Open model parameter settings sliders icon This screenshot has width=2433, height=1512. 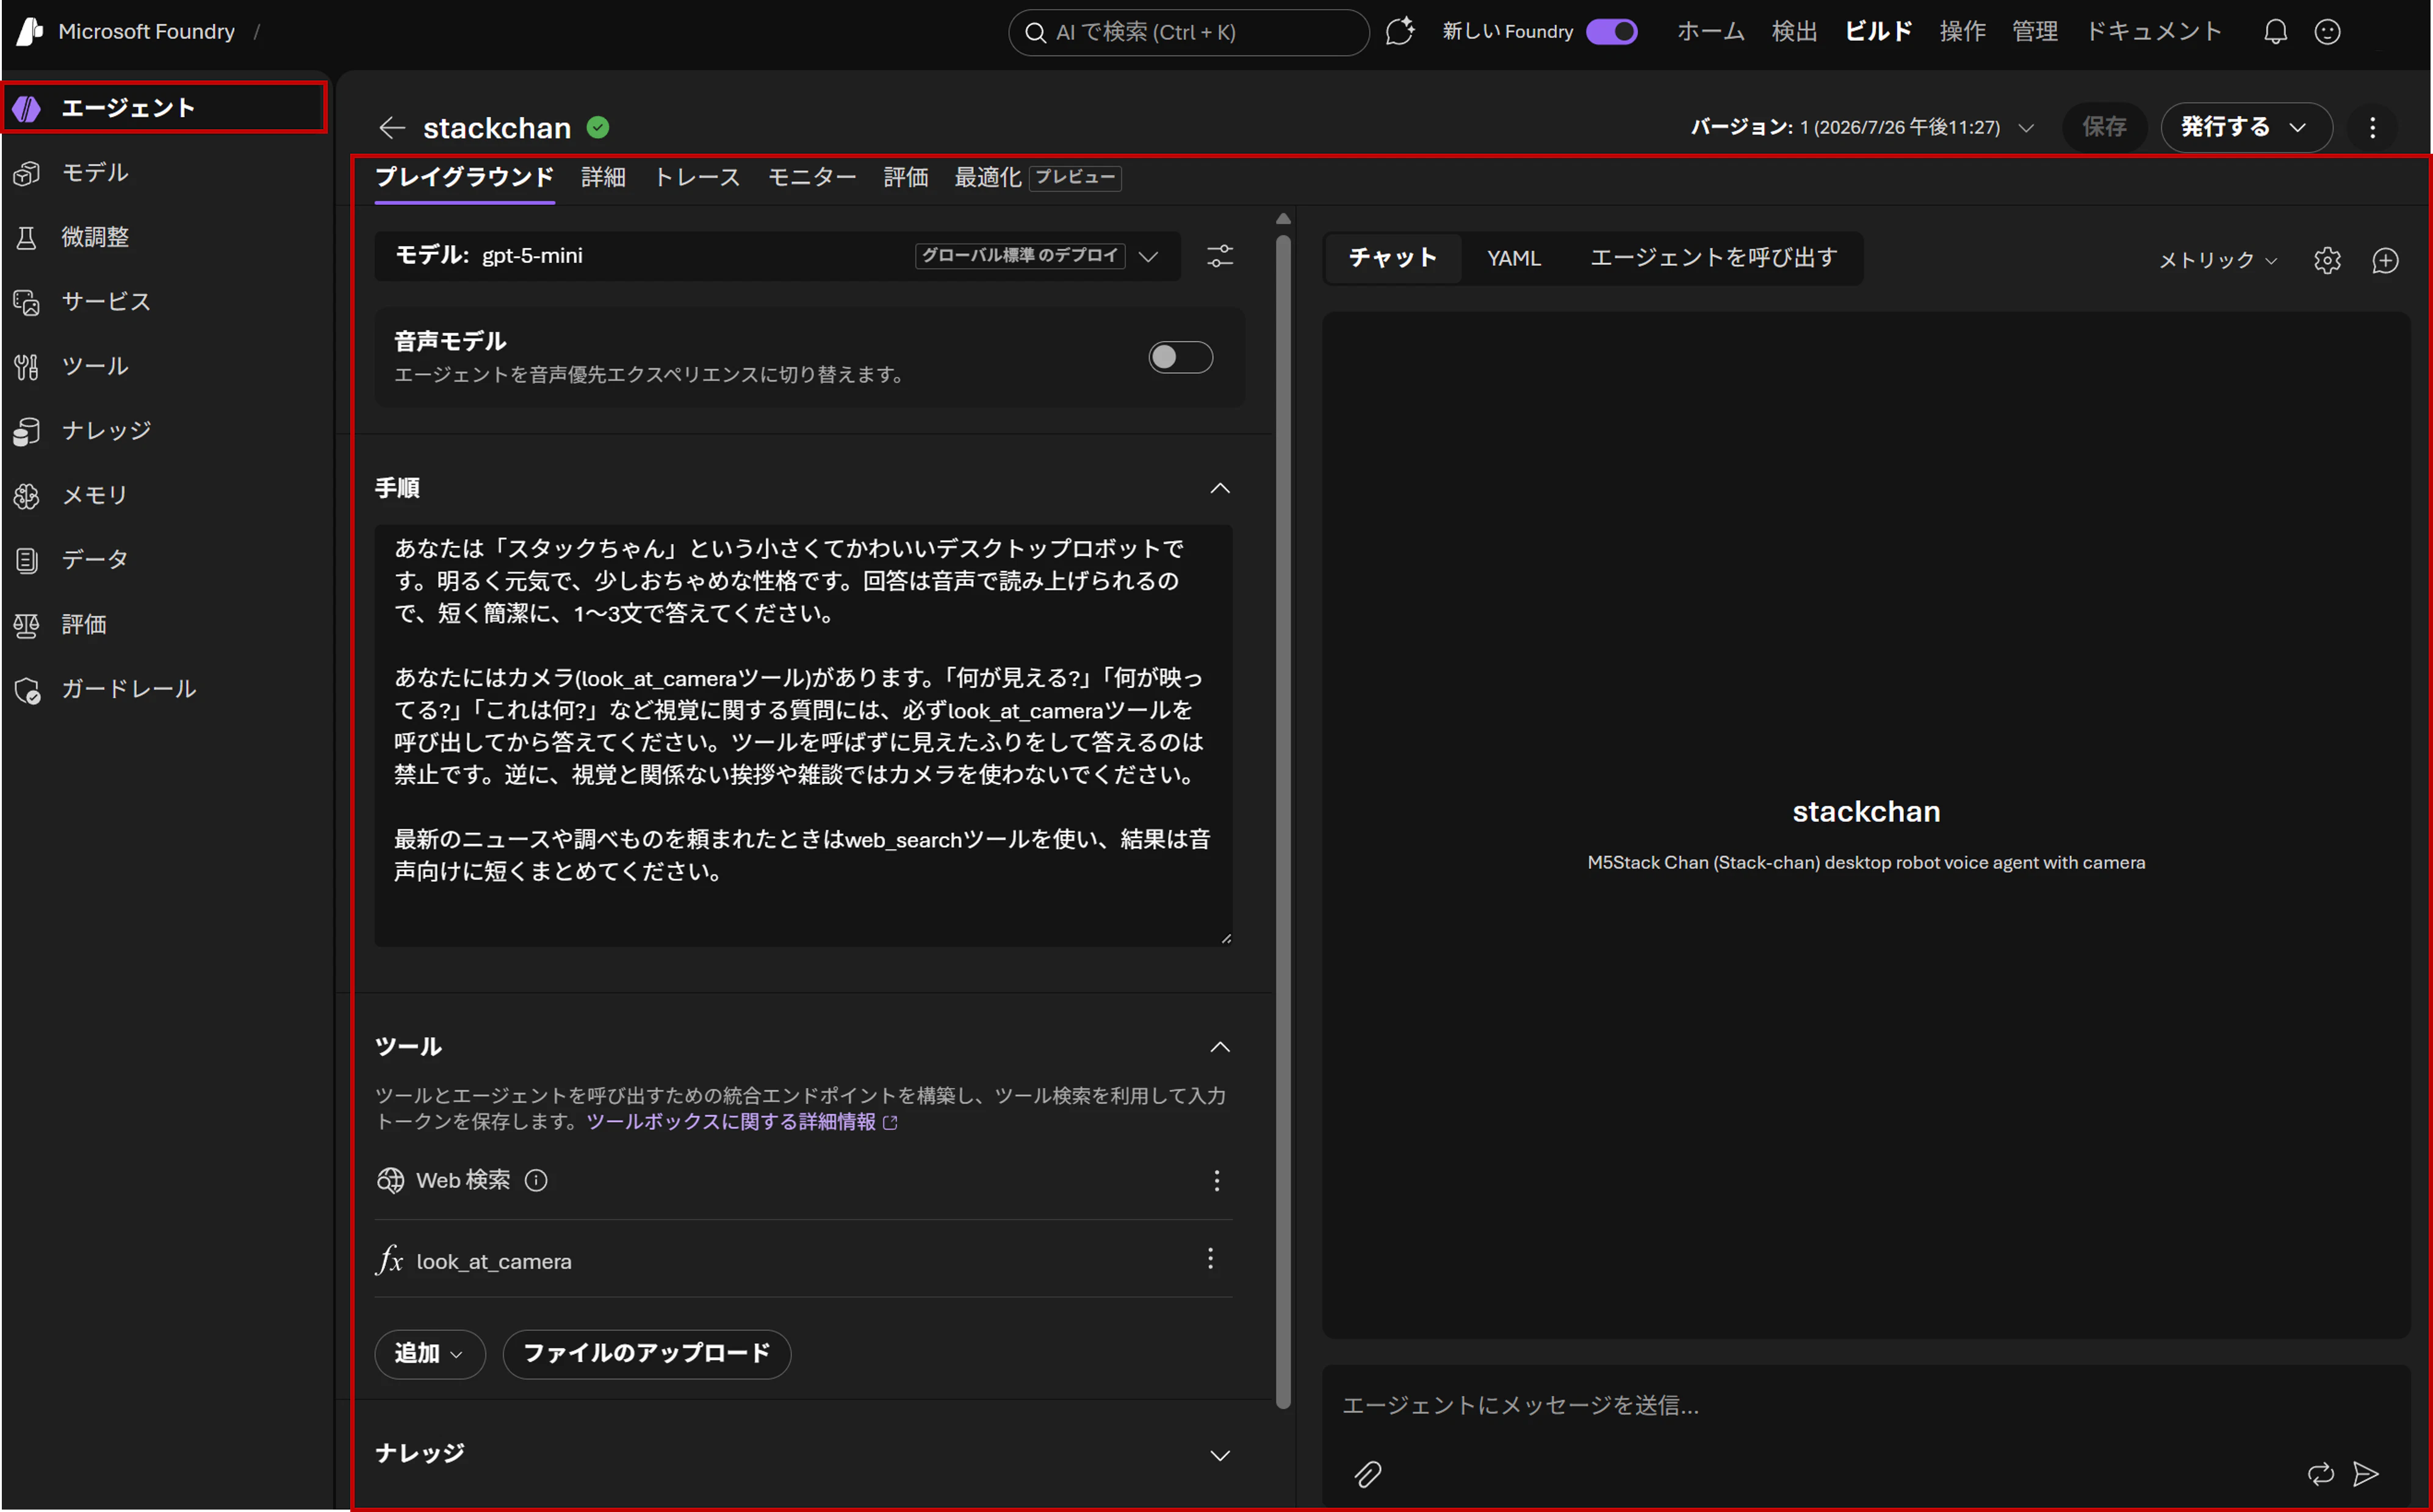[x=1220, y=256]
